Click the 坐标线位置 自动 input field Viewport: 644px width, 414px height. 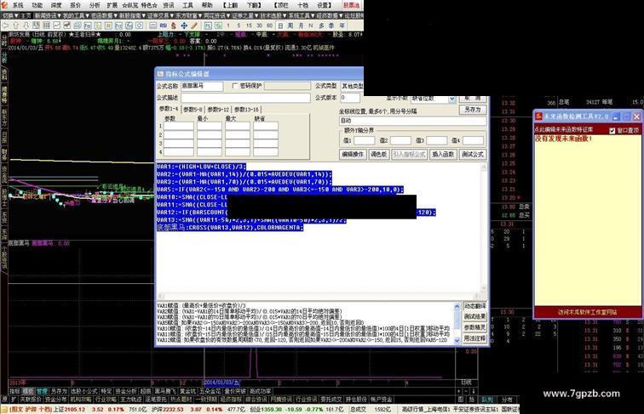coord(412,121)
